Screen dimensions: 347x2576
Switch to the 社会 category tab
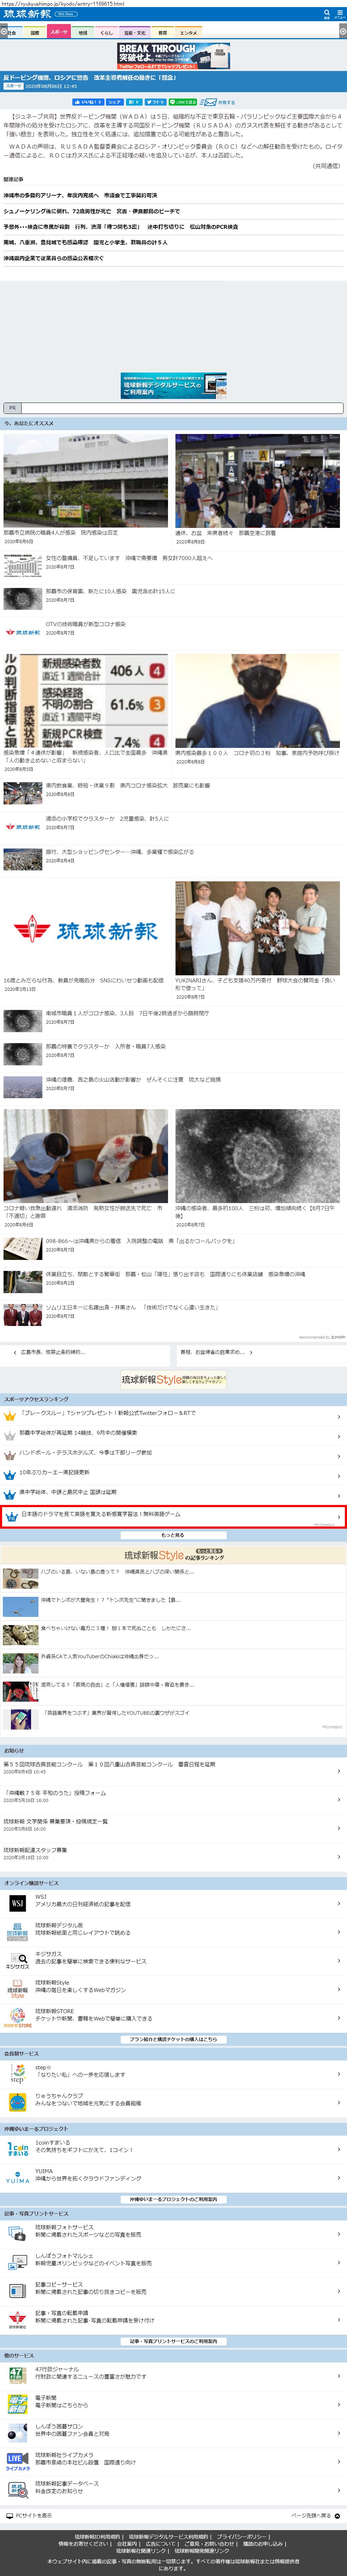tap(11, 32)
